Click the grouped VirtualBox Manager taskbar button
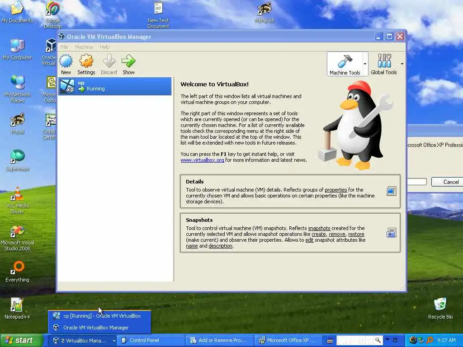 [82, 341]
